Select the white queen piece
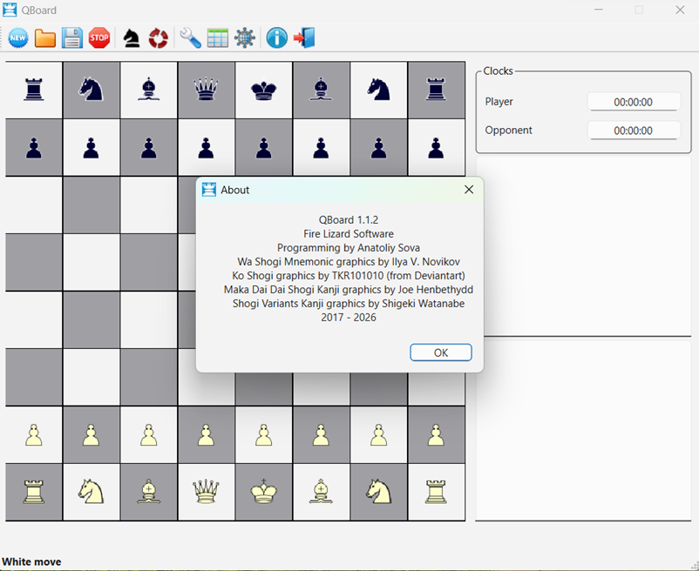The height and width of the screenshot is (571, 699). click(206, 491)
